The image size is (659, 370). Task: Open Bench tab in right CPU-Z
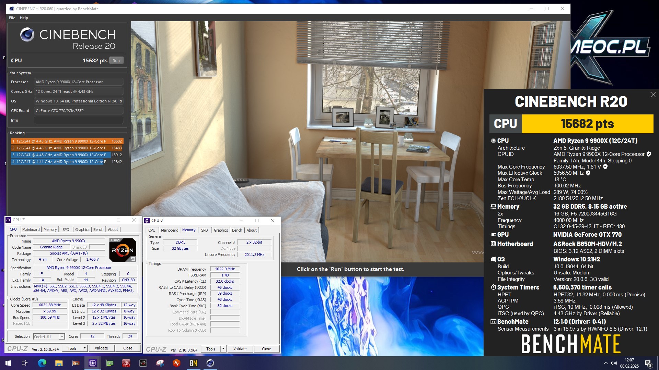click(x=237, y=230)
